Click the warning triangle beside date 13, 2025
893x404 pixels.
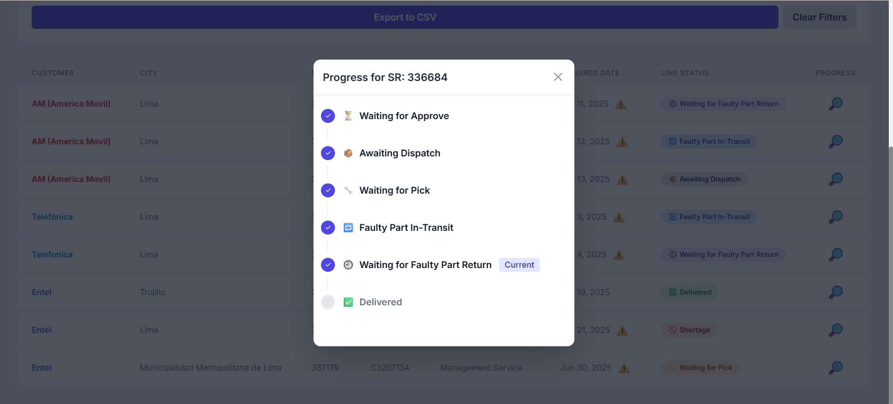tap(622, 180)
